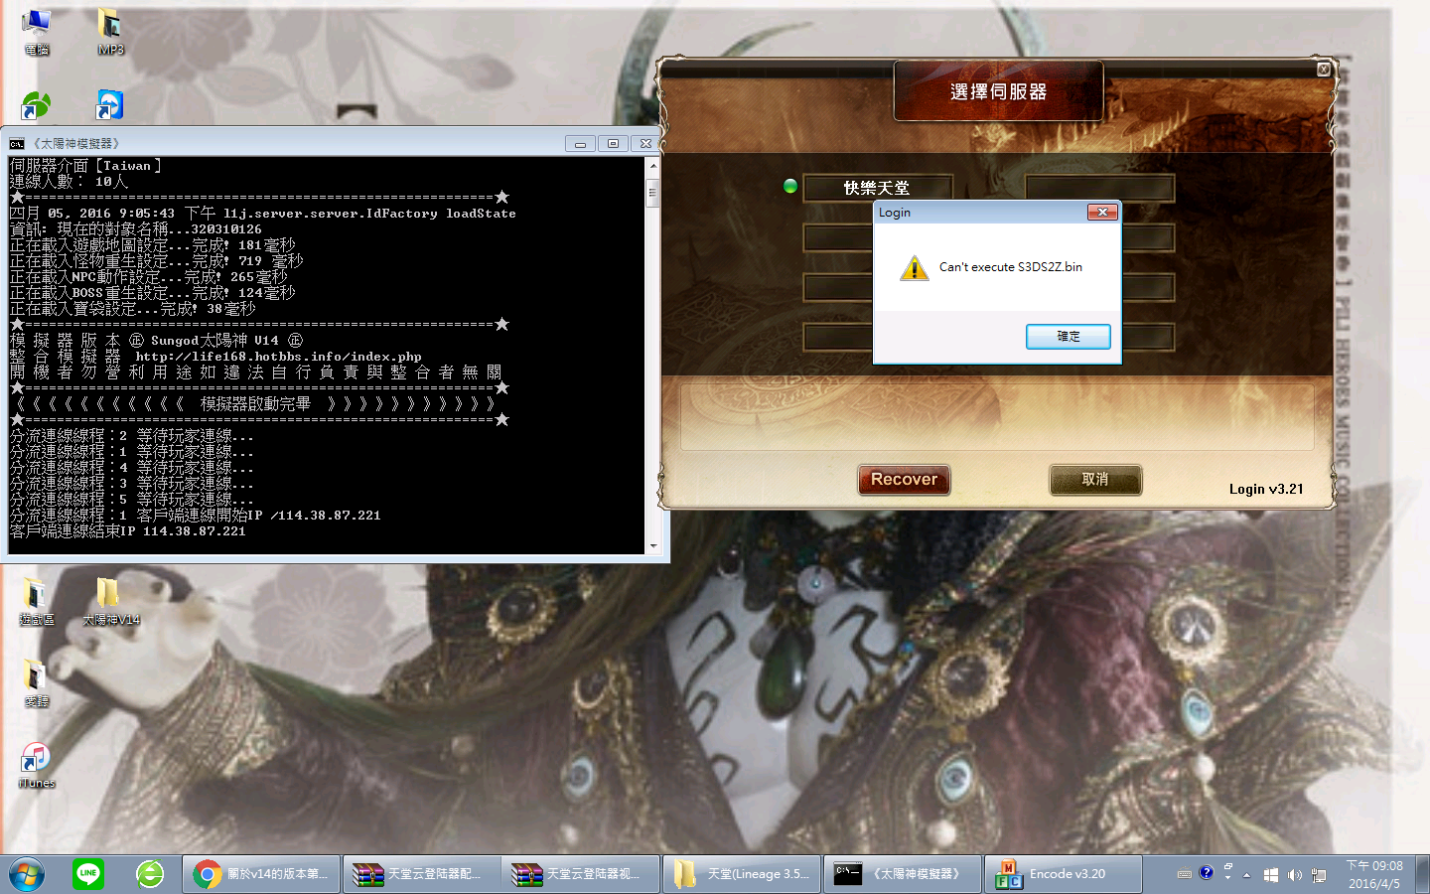Click the empty server slot right of 快樂天堂
The image size is (1430, 894).
click(1100, 188)
